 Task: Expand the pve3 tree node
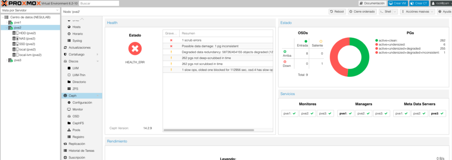7,60
